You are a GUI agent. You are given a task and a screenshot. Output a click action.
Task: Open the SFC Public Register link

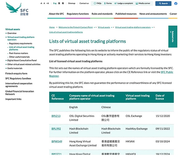(x=167, y=72)
